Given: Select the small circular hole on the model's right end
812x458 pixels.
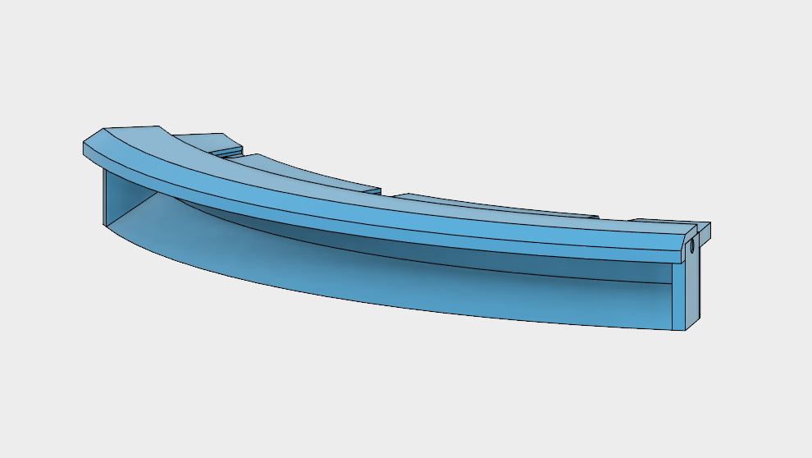Looking at the screenshot, I should click(x=692, y=245).
